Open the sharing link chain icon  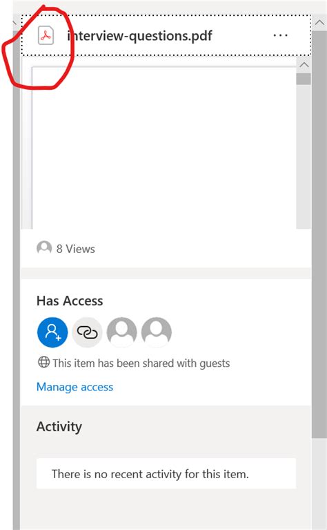pos(87,332)
